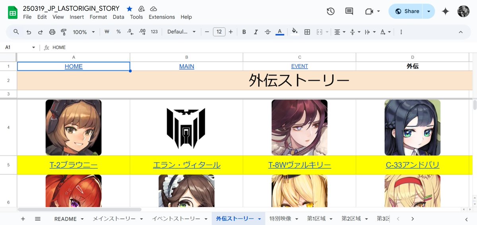
Task: Check the cloud save status icon
Action: tap(153, 9)
